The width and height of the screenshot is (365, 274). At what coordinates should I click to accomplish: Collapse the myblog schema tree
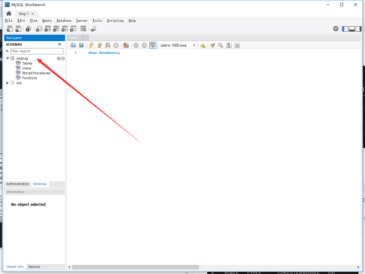tap(8, 58)
